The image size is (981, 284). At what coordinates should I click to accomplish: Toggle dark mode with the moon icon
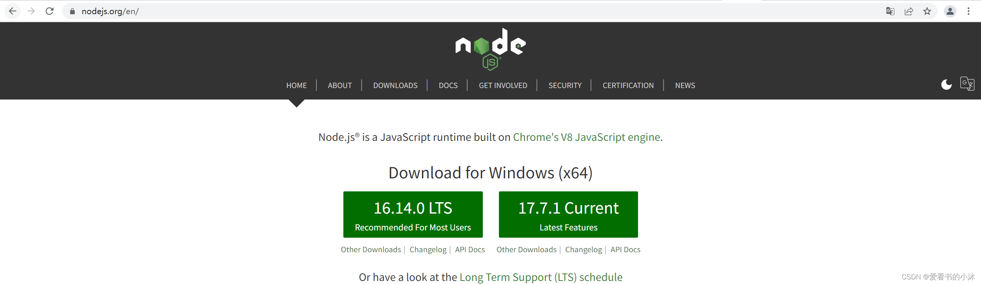(x=946, y=84)
